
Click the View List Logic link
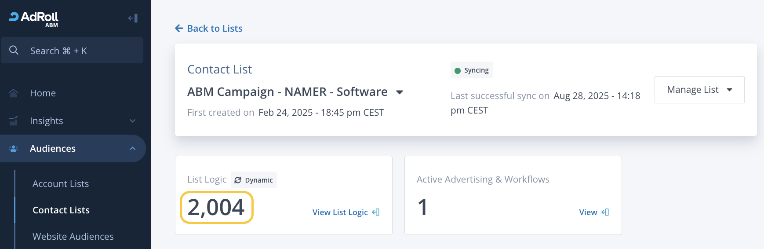[x=340, y=212]
